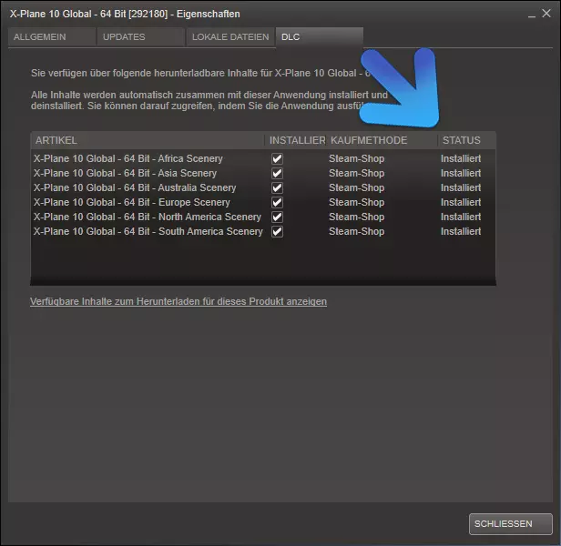Click the SCHLIESSEN button

[511, 524]
